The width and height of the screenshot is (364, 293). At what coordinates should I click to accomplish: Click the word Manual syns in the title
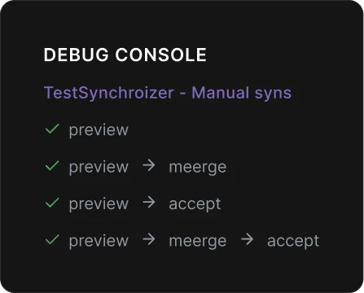(x=242, y=93)
